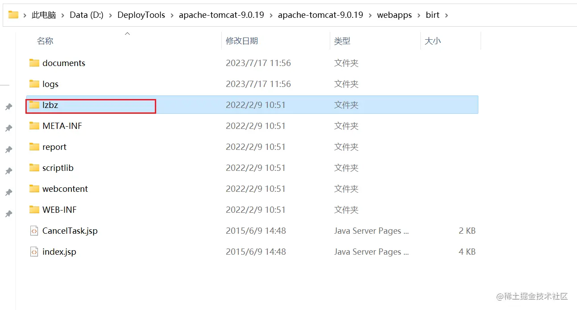Click the address bar folder icon
The width and height of the screenshot is (577, 310).
tap(13, 15)
